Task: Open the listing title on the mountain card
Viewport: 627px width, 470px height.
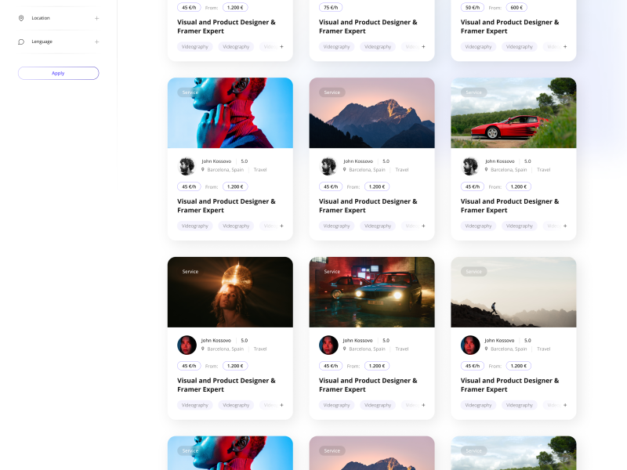Action: coord(368,206)
